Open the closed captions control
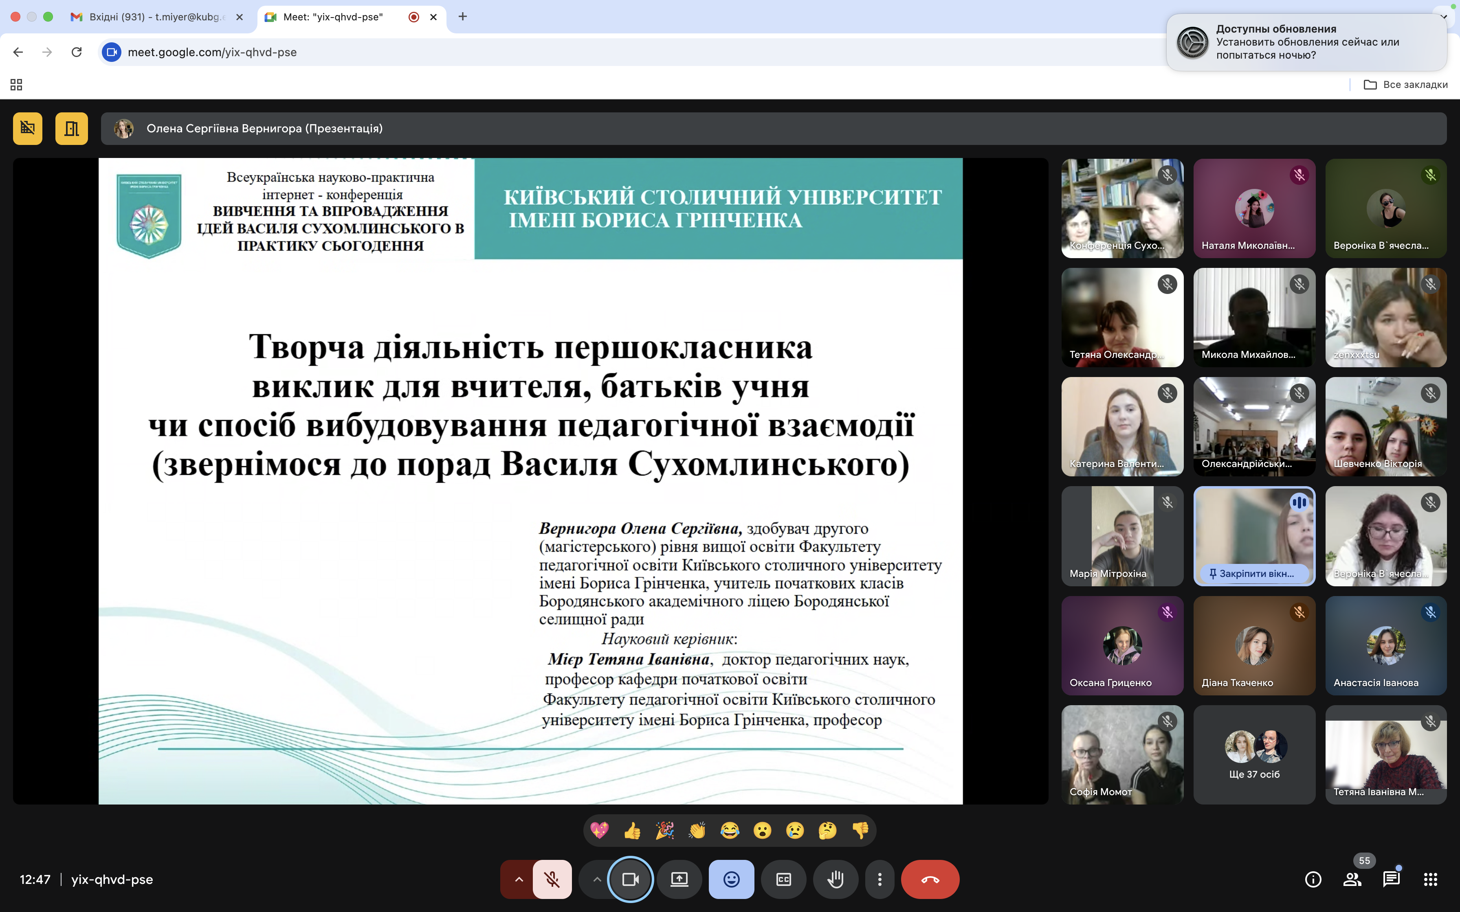Screen dimensions: 1460x912 coord(783,879)
